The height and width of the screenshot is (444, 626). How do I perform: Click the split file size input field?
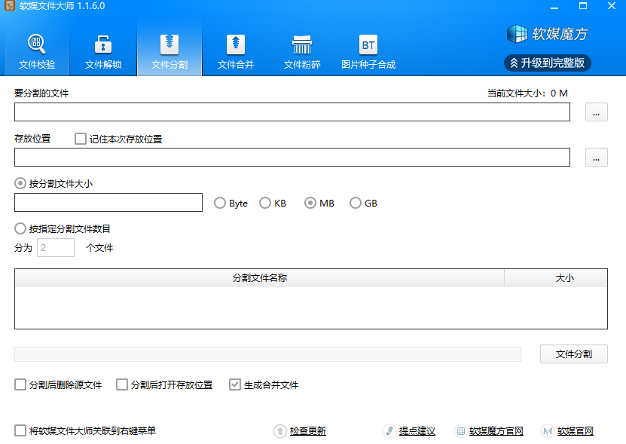(108, 203)
